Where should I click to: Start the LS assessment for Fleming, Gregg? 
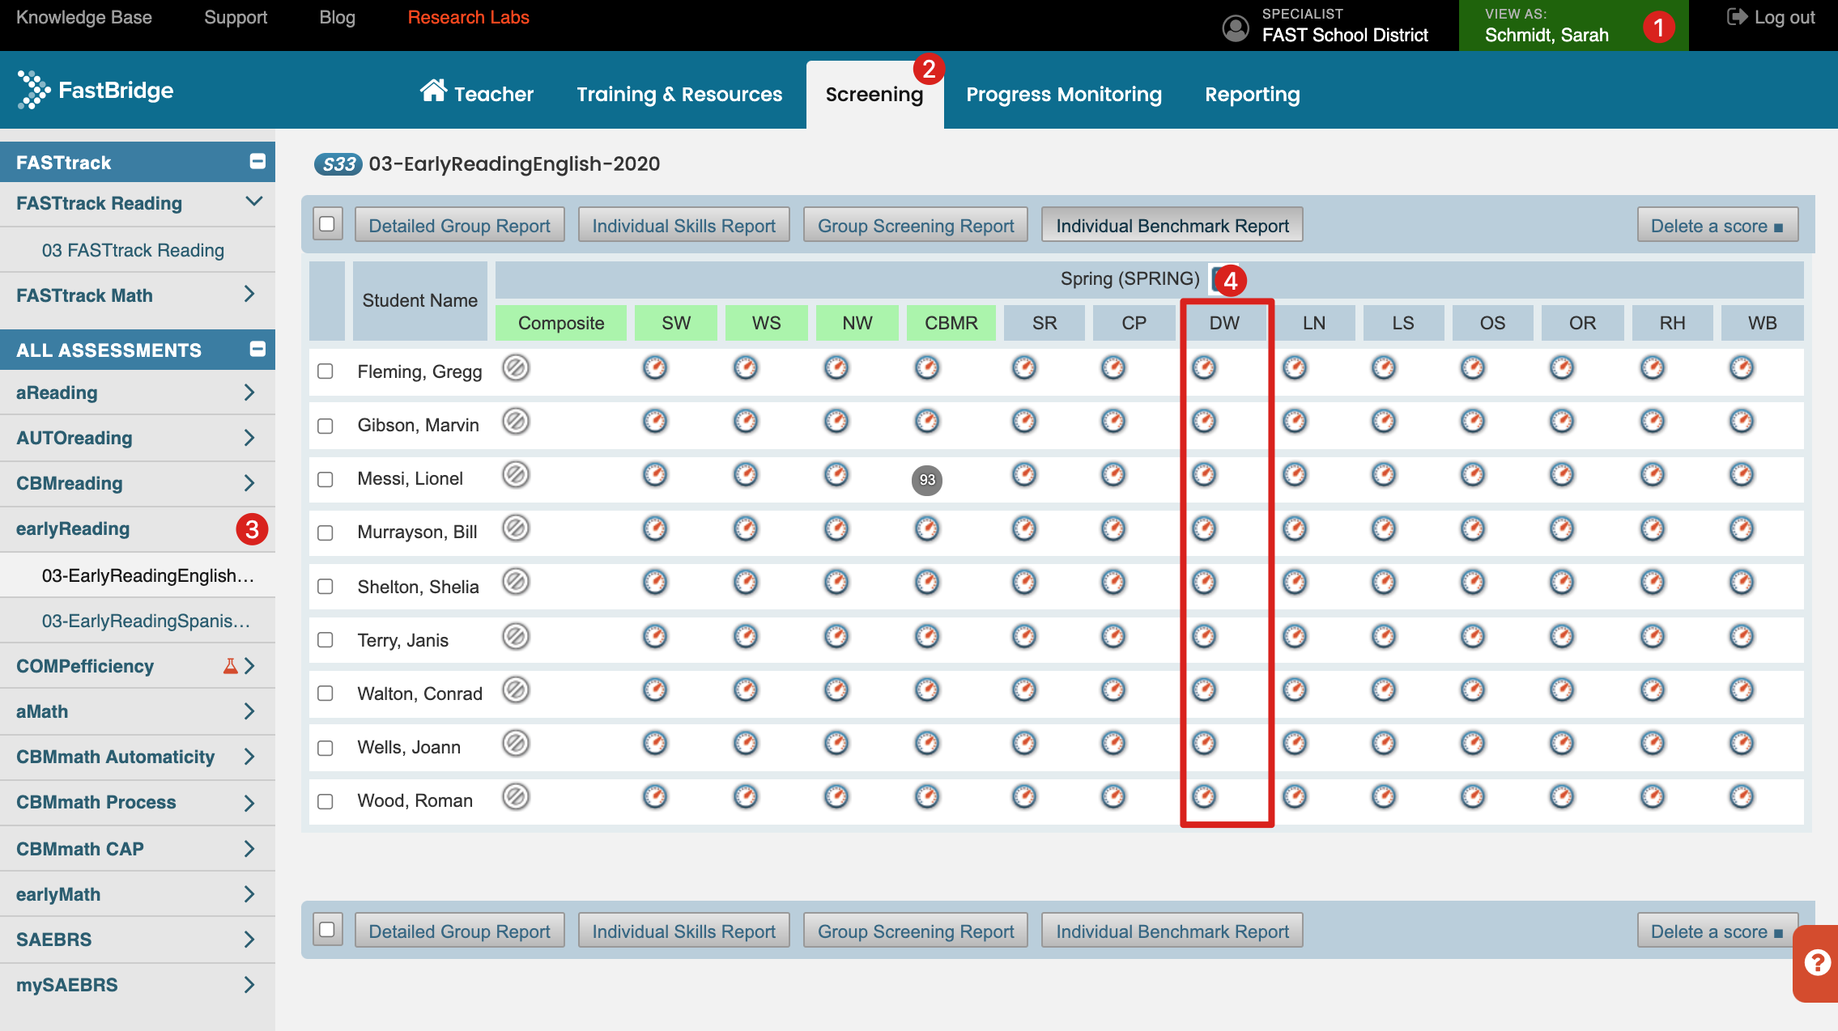coord(1384,368)
